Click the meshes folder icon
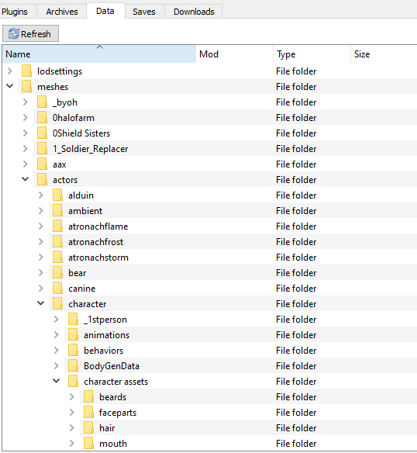 (26, 87)
